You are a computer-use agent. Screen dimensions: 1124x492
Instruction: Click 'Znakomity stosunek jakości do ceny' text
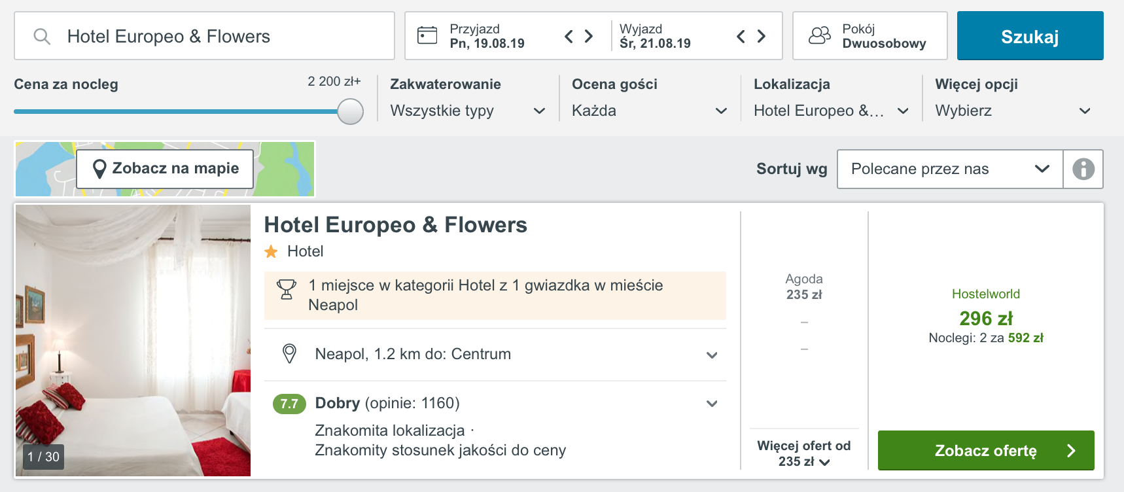pos(440,450)
